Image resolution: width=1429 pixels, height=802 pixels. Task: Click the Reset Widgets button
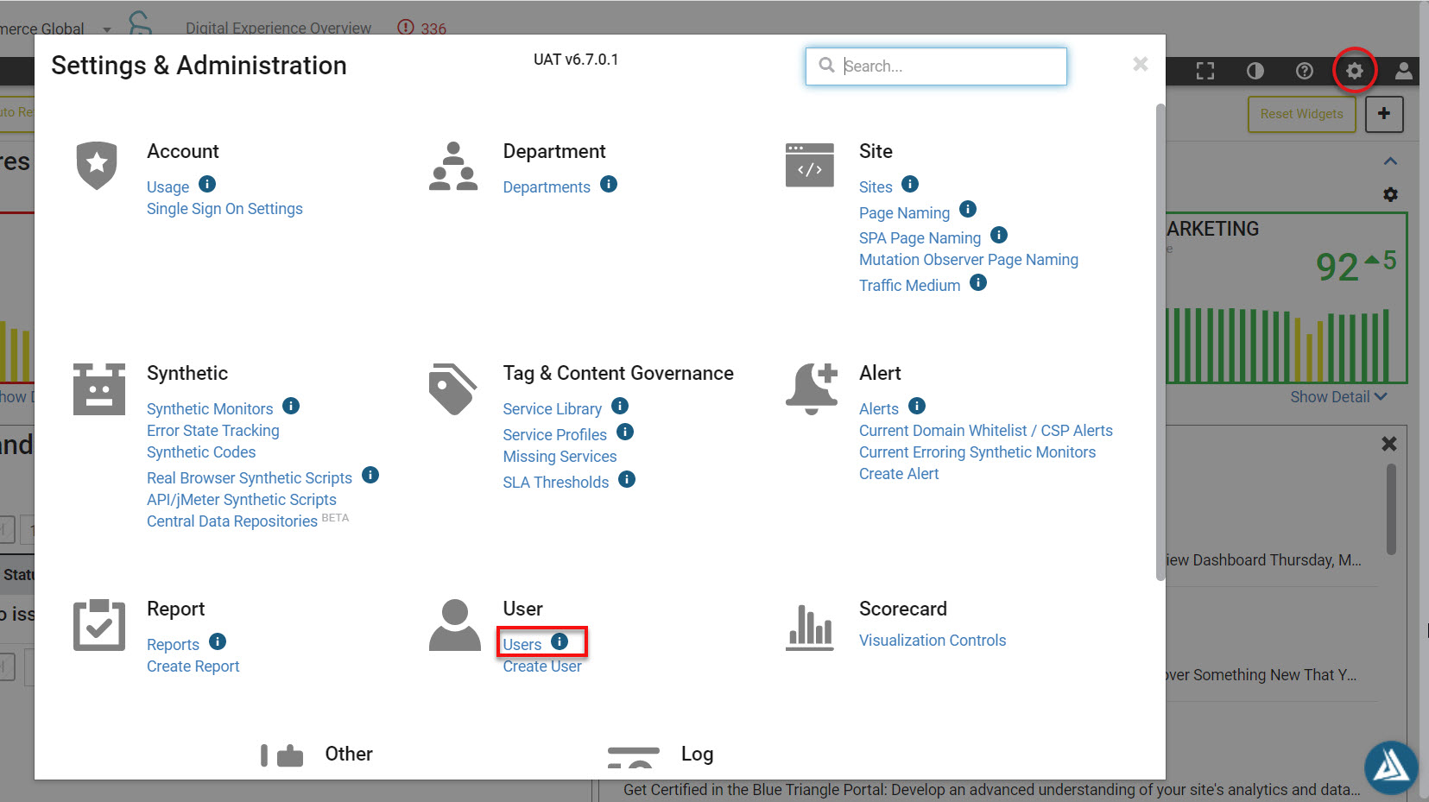click(1301, 114)
